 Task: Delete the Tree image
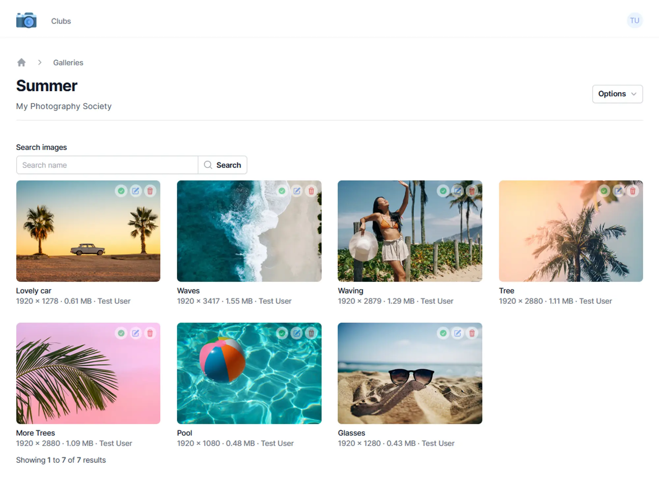tap(633, 191)
